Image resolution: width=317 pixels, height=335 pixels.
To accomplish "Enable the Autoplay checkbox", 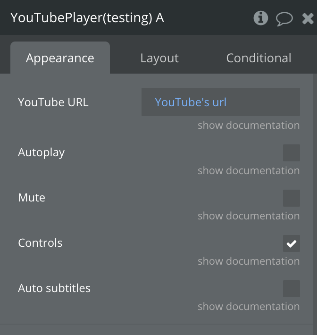I will 291,153.
